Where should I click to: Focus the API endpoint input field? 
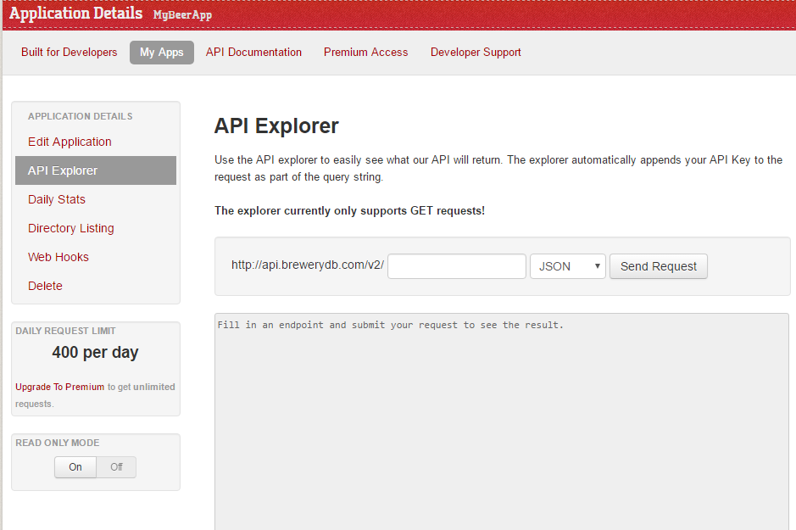[x=456, y=266]
